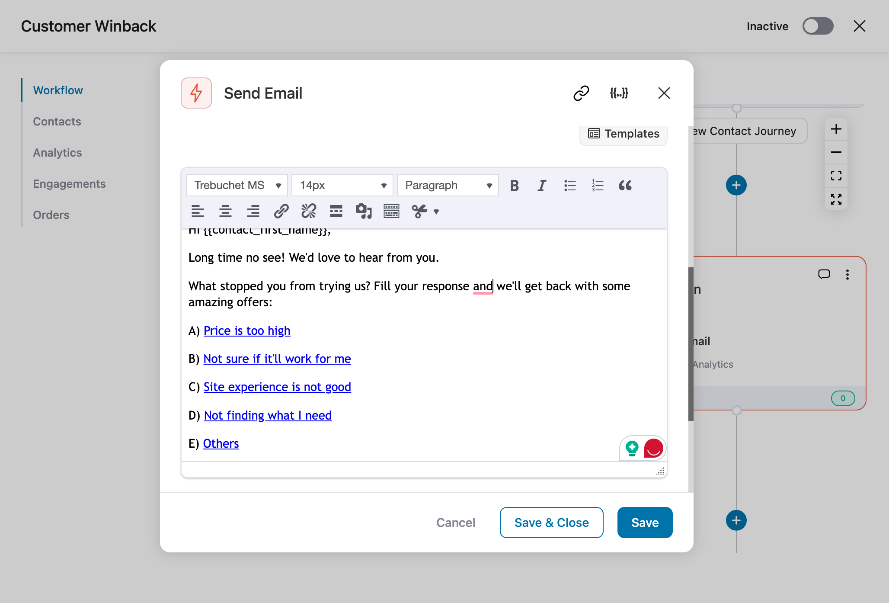Switch to the Contacts tab

[57, 122]
